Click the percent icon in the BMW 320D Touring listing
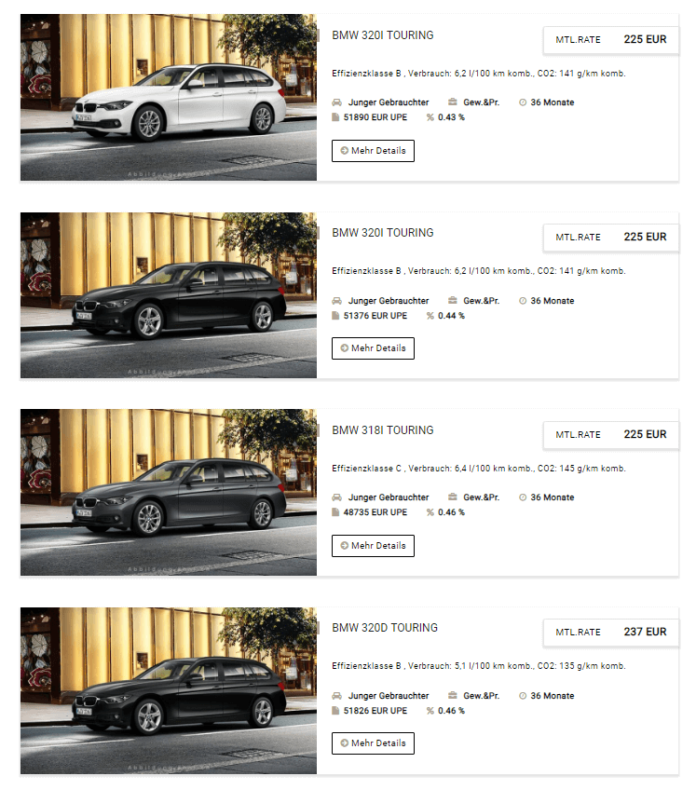This screenshot has height=790, width=696. pyautogui.click(x=430, y=711)
